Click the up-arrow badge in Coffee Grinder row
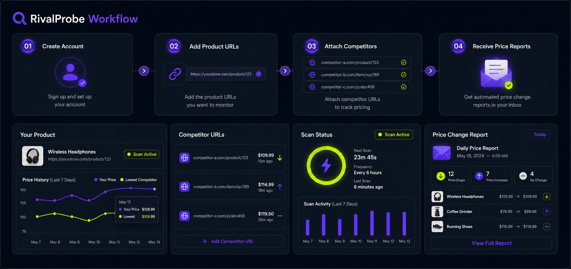Viewport: 571px width, 269px height. tap(547, 212)
